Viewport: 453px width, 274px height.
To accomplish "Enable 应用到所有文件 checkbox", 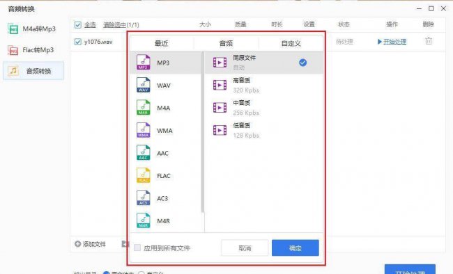I will (x=137, y=248).
